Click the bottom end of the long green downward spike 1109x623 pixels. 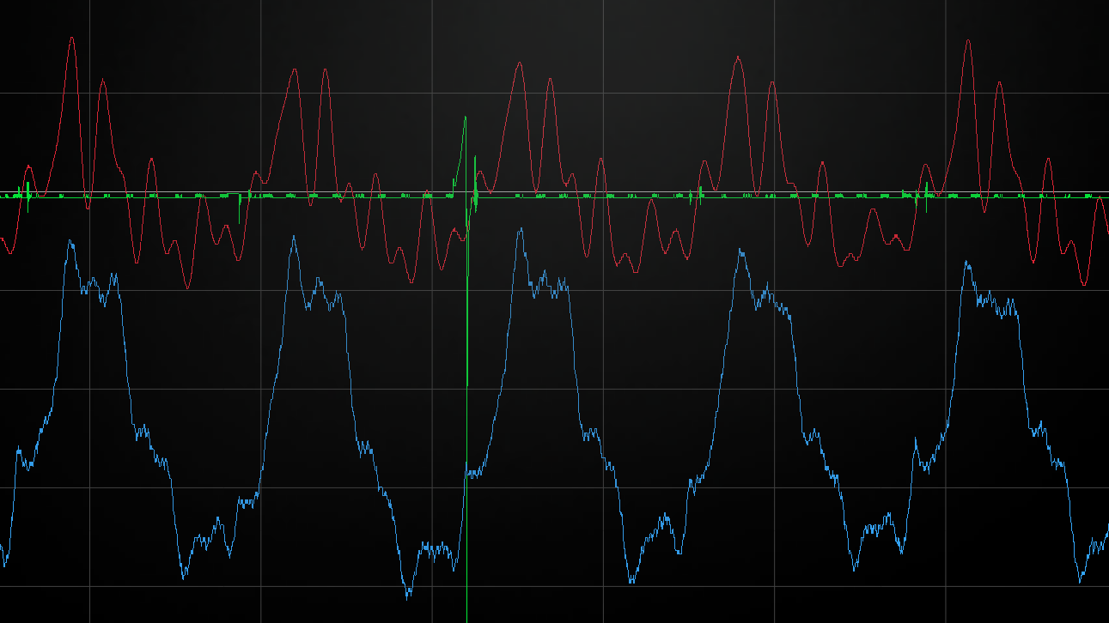pos(467,384)
